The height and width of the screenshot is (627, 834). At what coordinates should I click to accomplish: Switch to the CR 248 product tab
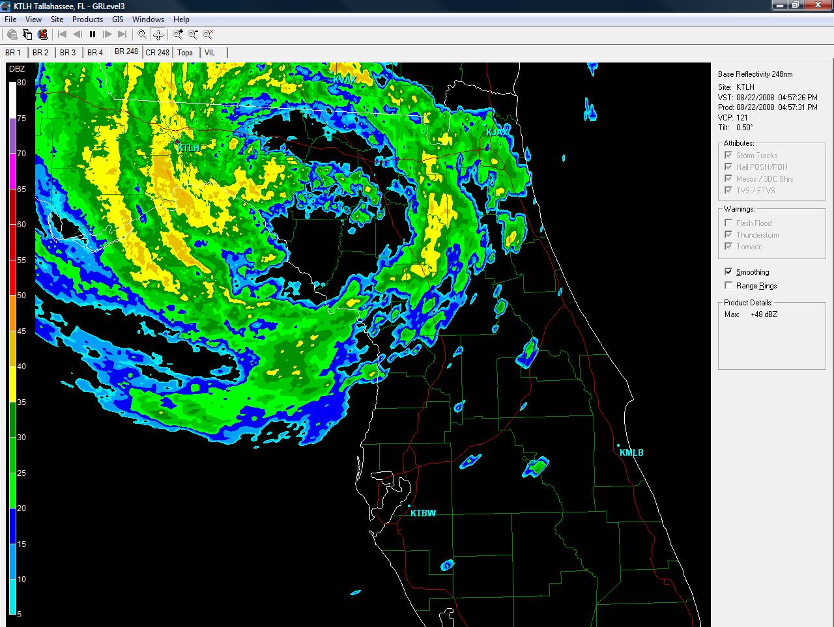click(157, 53)
